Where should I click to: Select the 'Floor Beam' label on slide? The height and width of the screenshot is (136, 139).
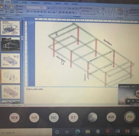pos(61,59)
